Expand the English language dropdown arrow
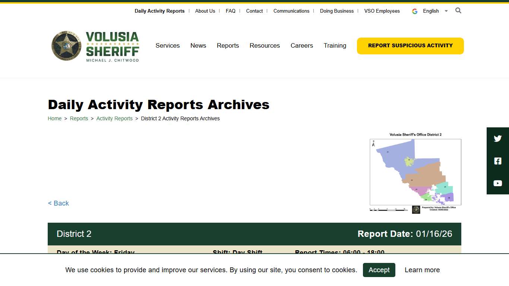The width and height of the screenshot is (509, 286). pos(446,11)
